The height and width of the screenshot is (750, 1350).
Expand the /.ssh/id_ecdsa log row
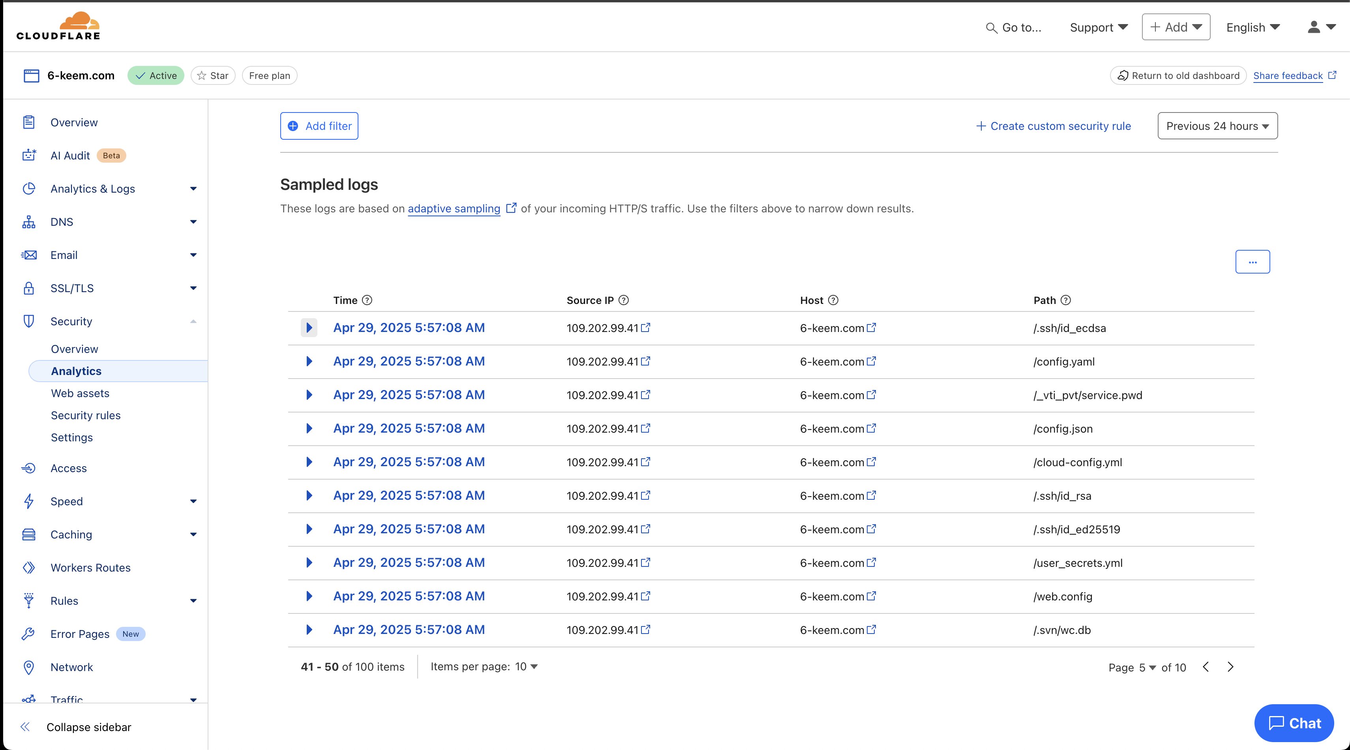point(309,328)
